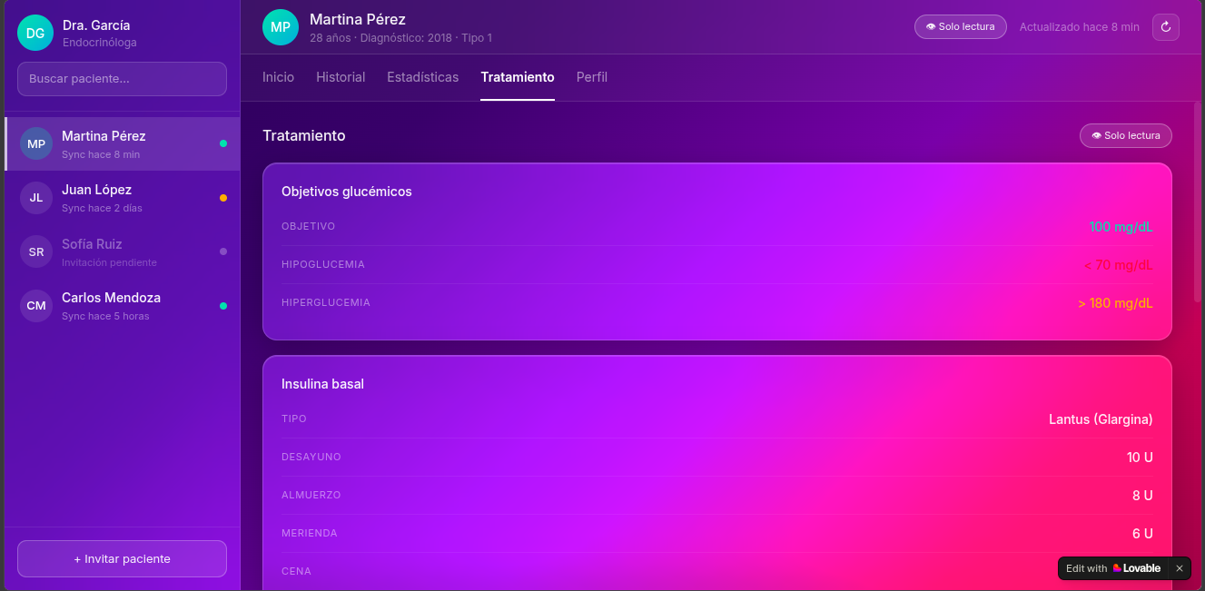Click the 100 mg/dL objetivo value

click(x=1121, y=227)
